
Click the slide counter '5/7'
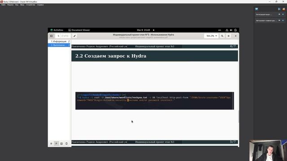233,142
